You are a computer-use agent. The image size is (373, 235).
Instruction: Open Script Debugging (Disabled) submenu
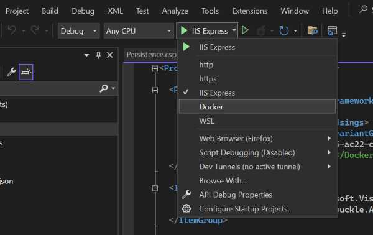(x=257, y=152)
